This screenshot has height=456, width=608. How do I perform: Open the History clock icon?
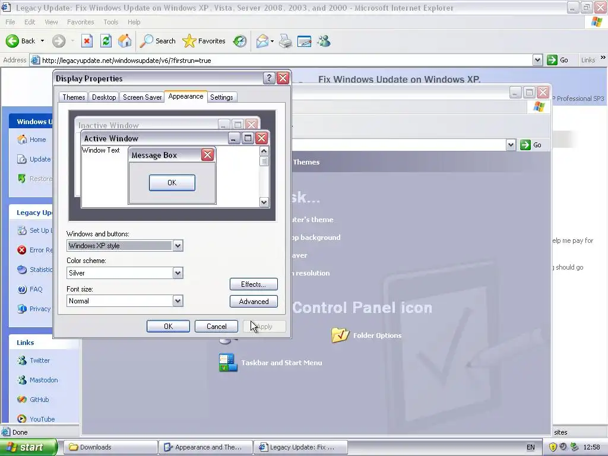[240, 41]
